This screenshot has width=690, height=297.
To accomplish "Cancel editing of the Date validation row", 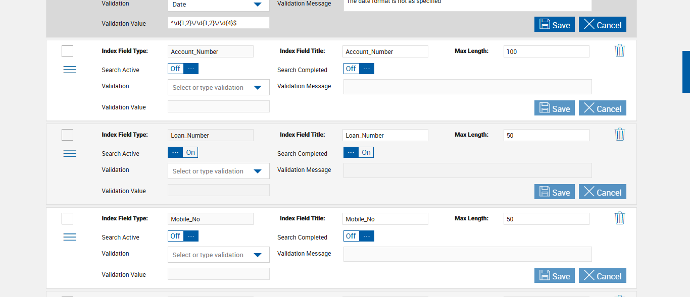I will 602,25.
